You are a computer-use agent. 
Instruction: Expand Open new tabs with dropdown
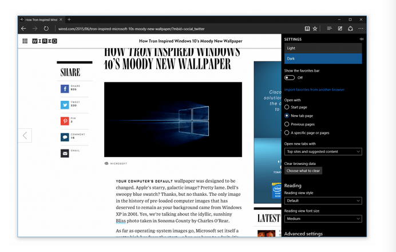[323, 152]
